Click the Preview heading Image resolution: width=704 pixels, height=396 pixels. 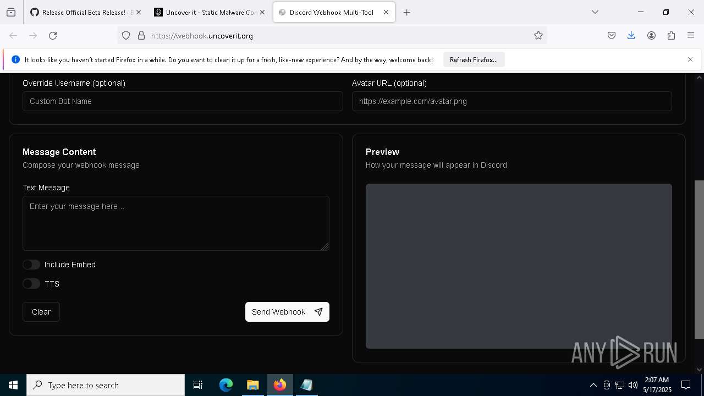pos(382,152)
